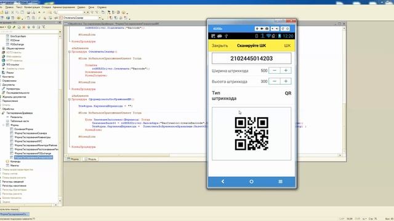
Task: Open the Текст menu
Action: tap(19, 7)
